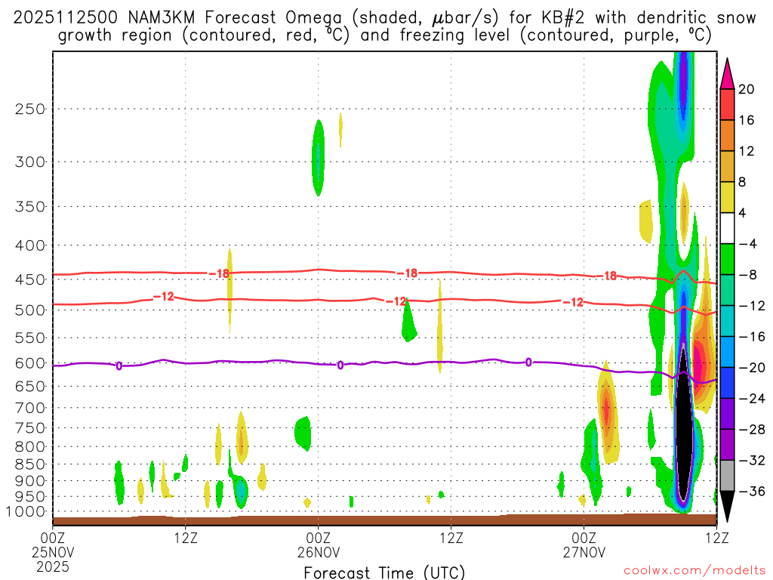This screenshot has width=773, height=580.
Task: Click the year '2025' below 25NOV
Action: [53, 567]
